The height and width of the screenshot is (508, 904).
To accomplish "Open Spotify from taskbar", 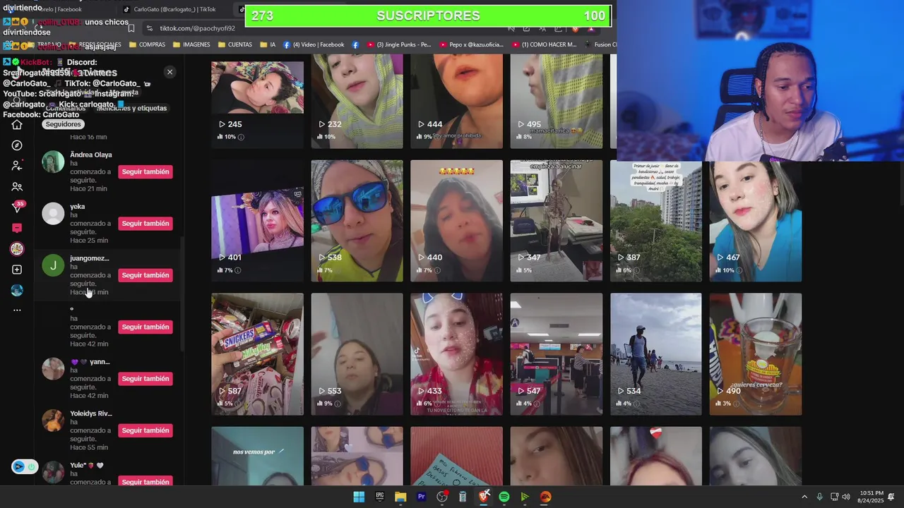I will pyautogui.click(x=504, y=497).
